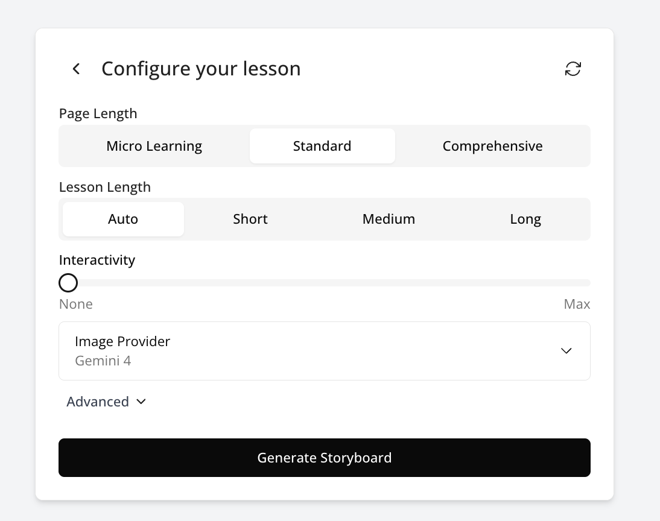Set page length to Comprehensive
The width and height of the screenshot is (660, 521).
tap(492, 146)
